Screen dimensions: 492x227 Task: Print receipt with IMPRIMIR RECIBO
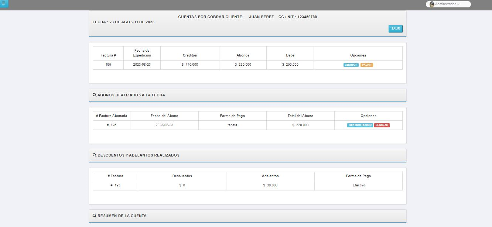pyautogui.click(x=360, y=125)
